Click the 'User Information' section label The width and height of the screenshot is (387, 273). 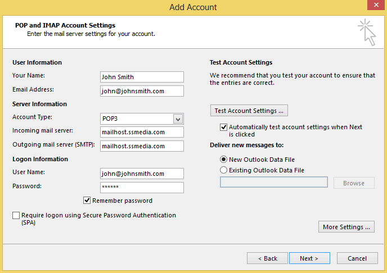click(37, 62)
